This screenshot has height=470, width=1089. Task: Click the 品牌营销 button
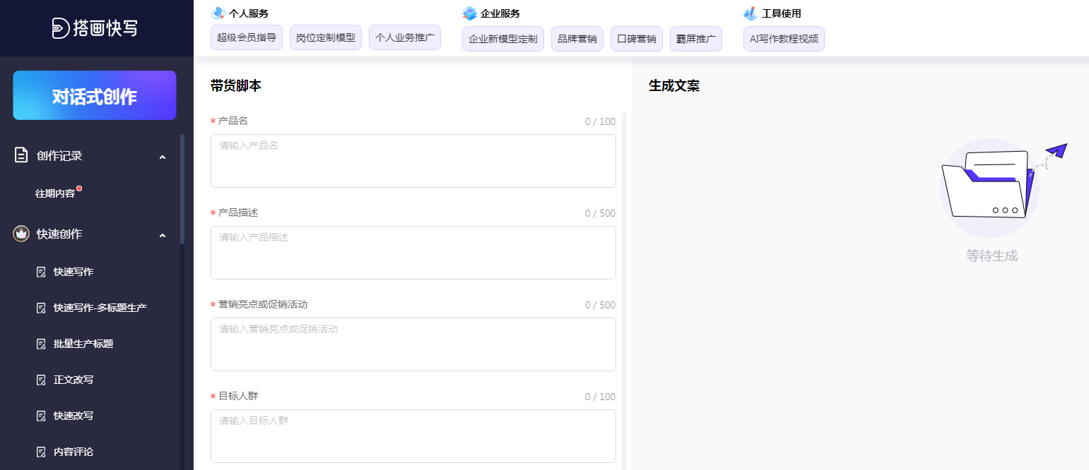(577, 39)
